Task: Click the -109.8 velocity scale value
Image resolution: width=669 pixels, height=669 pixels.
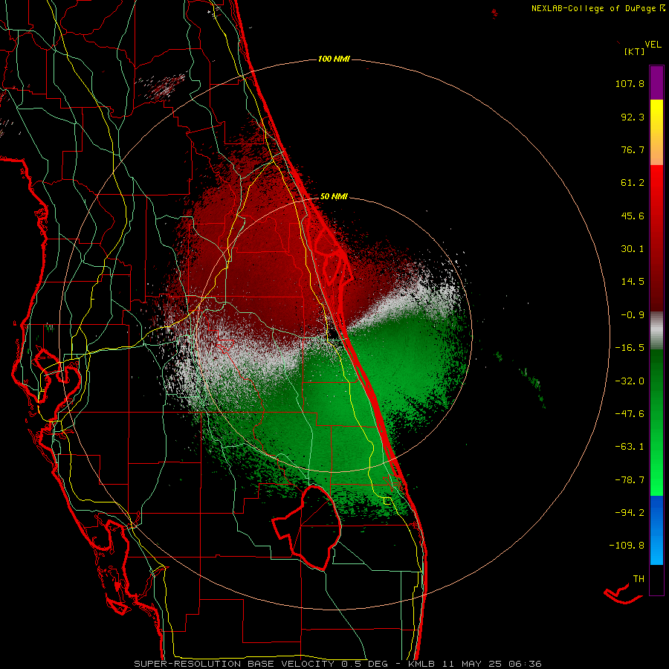Action: click(x=627, y=546)
